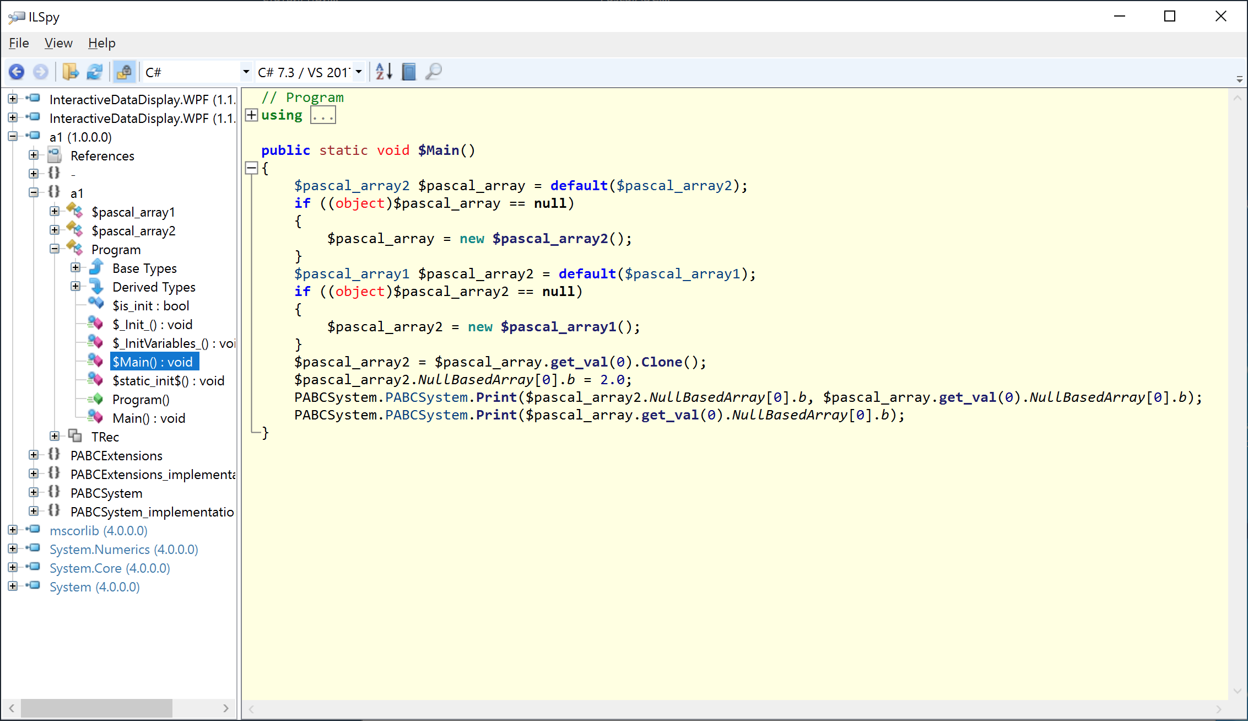The image size is (1248, 721).
Task: Select the $is_init : bool field icon
Action: [x=96, y=305]
